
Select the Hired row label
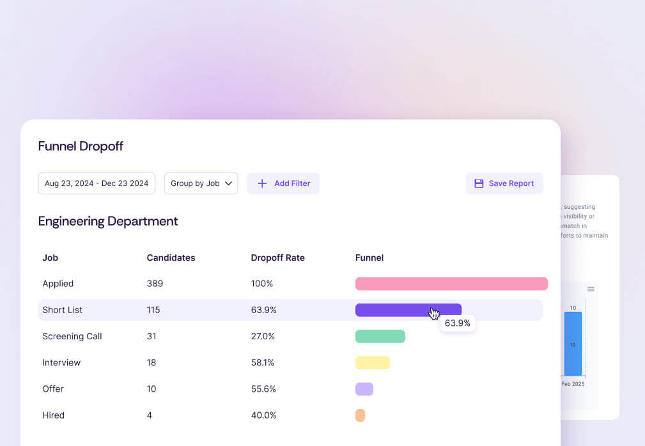(53, 415)
